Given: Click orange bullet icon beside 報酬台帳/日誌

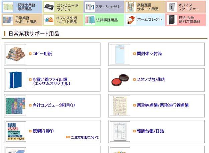Looking at the screenshot, I should pos(135,131).
